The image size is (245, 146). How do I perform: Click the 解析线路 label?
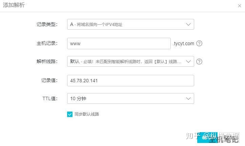(x=47, y=61)
